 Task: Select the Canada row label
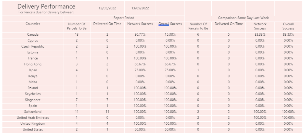pos(33,35)
